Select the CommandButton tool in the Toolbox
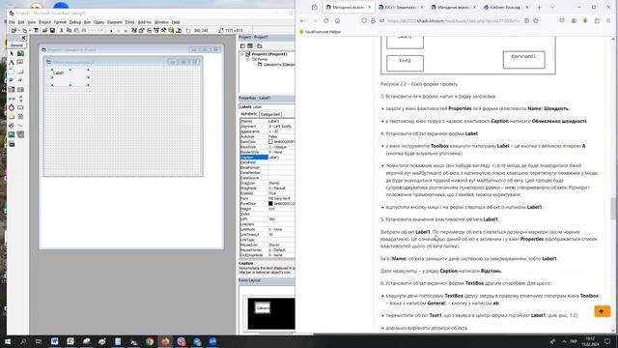 (20, 72)
